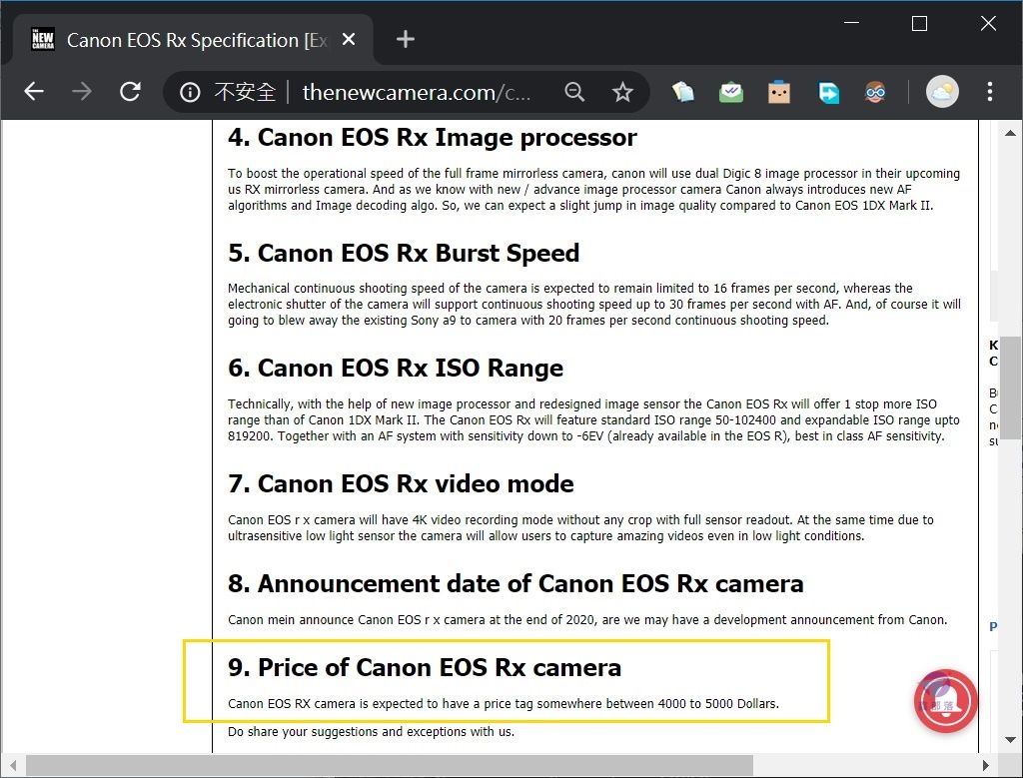Click heading '6. Canon EOS Rx ISO Range'

click(x=396, y=368)
